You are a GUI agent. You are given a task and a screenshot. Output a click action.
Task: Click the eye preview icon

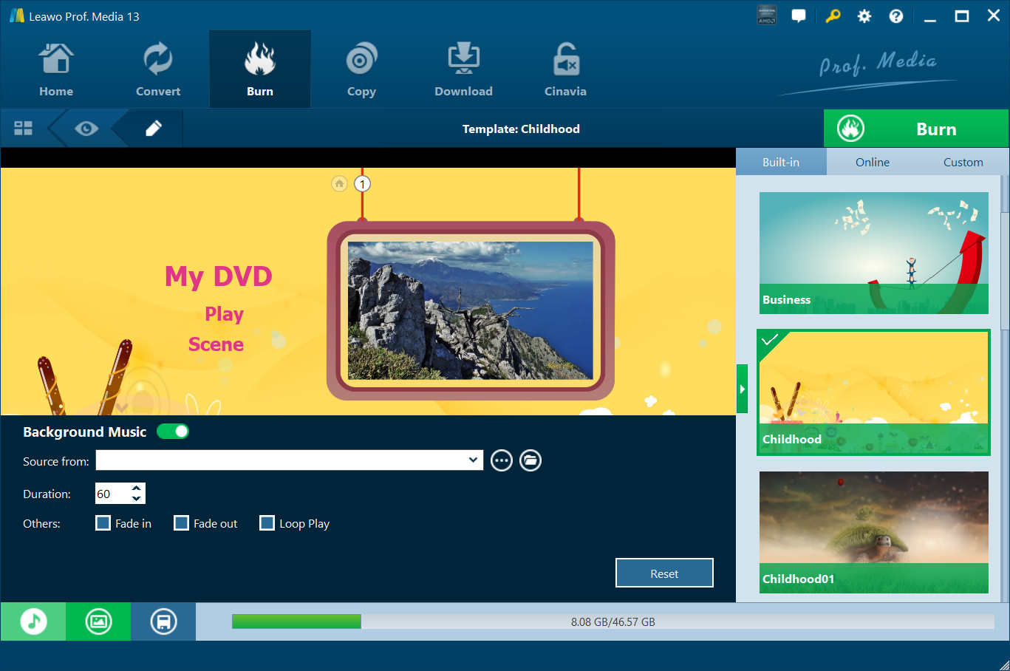(x=86, y=129)
